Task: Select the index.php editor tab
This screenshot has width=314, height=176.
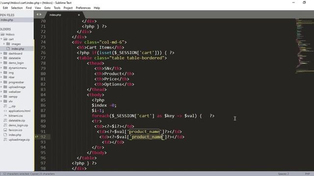Action: (64, 15)
